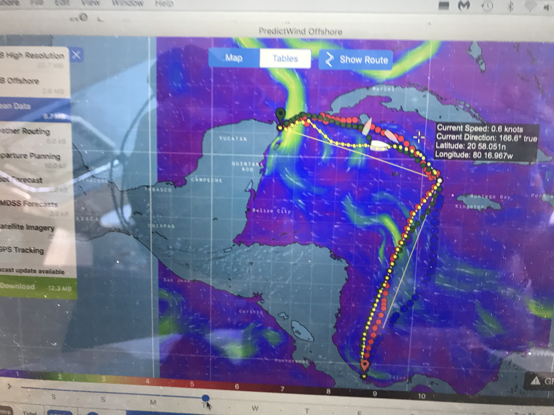Screen dimensions: 554x415
Task: Close the sidebar panel with the X button
Action: coord(76,55)
